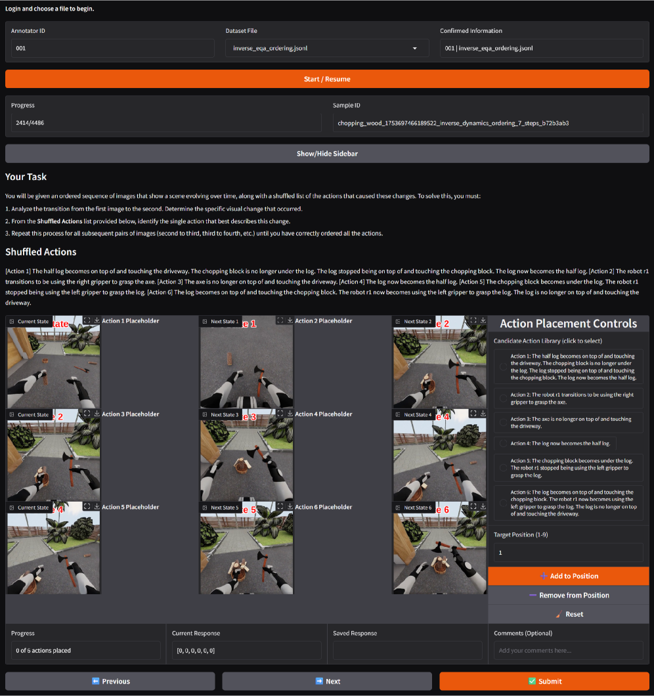Expand Next State 4 image to fullscreen

(473, 414)
